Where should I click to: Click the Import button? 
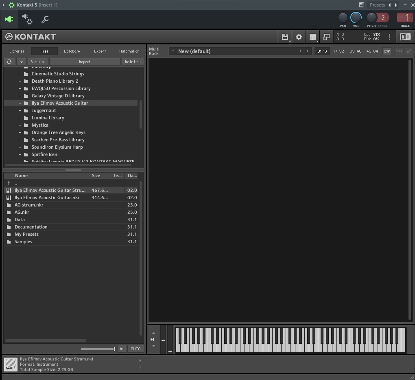point(85,62)
